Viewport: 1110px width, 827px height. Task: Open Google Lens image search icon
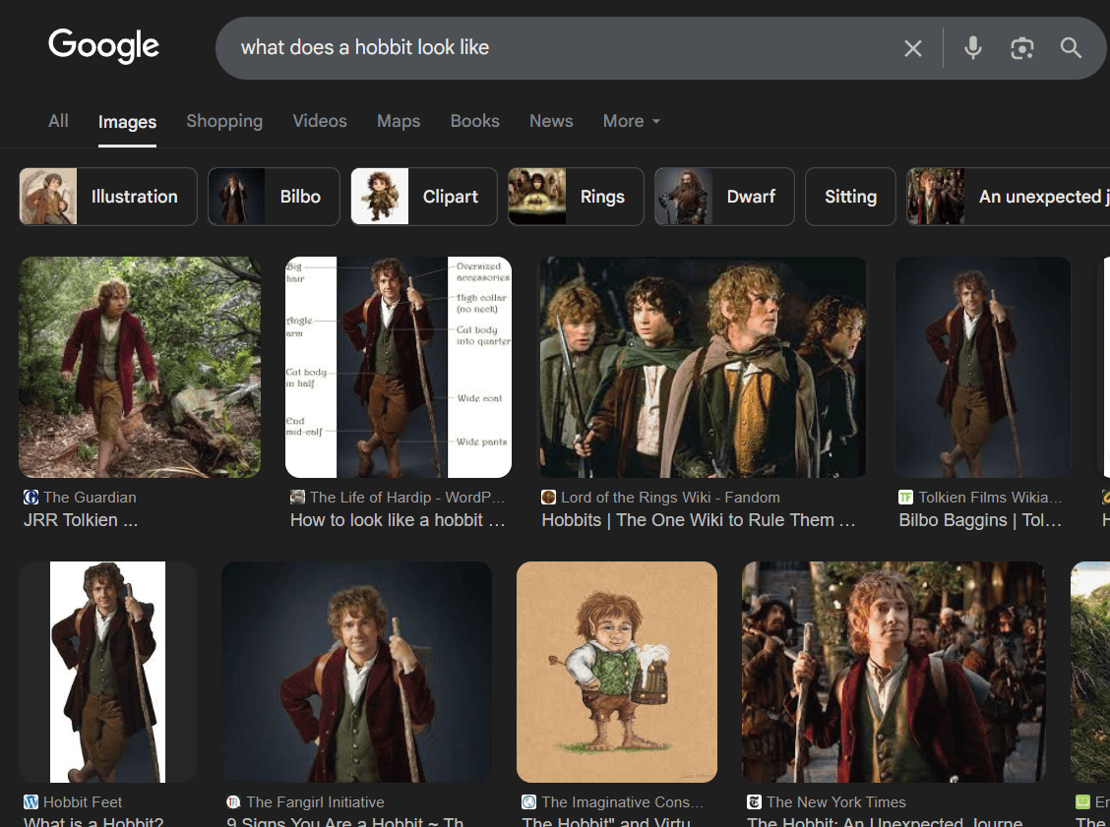tap(1022, 48)
